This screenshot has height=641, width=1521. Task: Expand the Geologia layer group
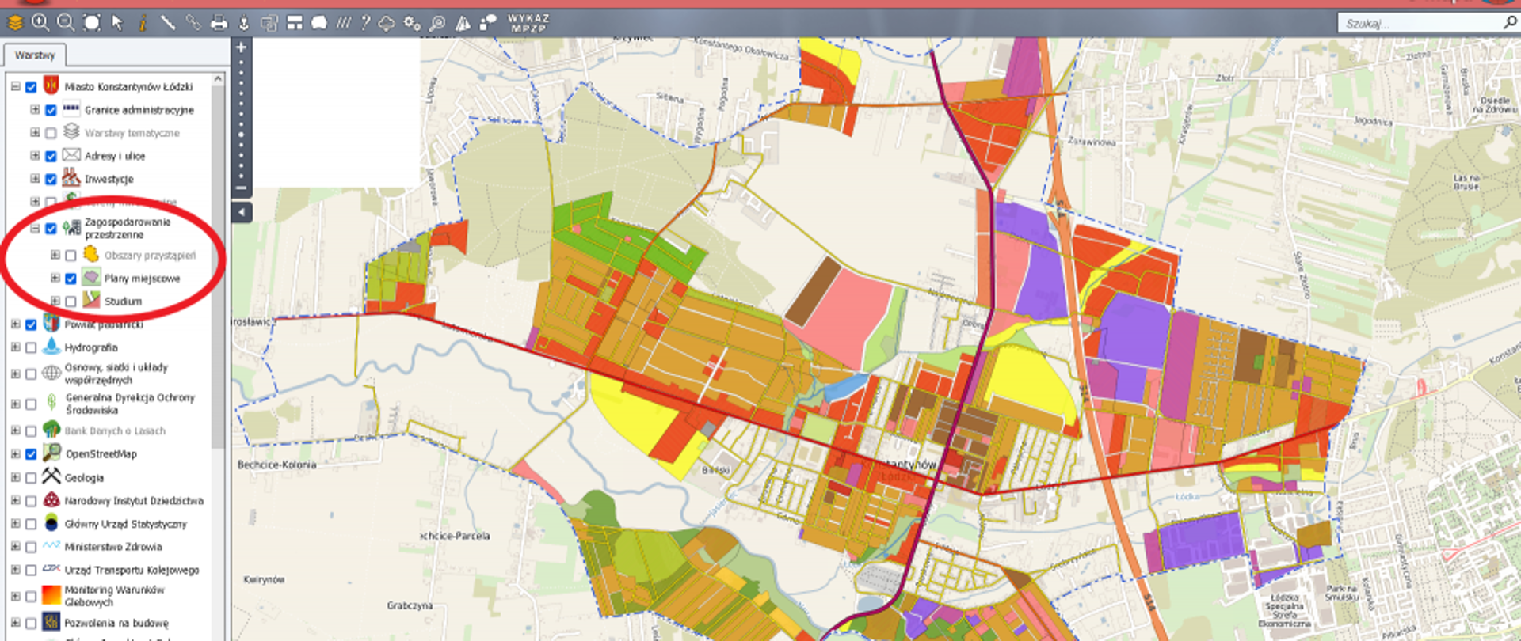(x=15, y=478)
